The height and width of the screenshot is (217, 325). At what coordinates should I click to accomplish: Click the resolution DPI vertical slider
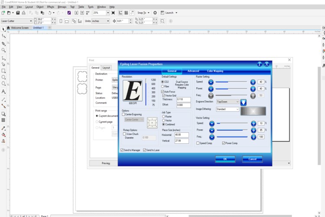[146, 92]
